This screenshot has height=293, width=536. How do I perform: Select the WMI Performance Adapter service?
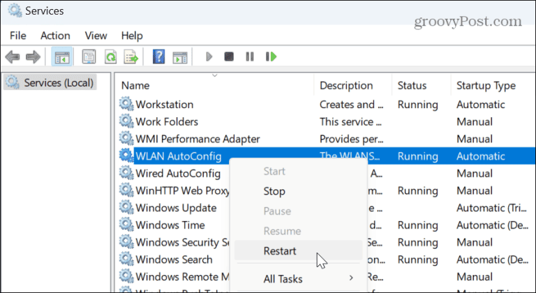[x=198, y=139]
